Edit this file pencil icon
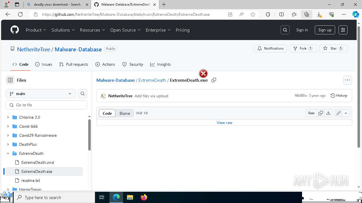 click(x=338, y=113)
